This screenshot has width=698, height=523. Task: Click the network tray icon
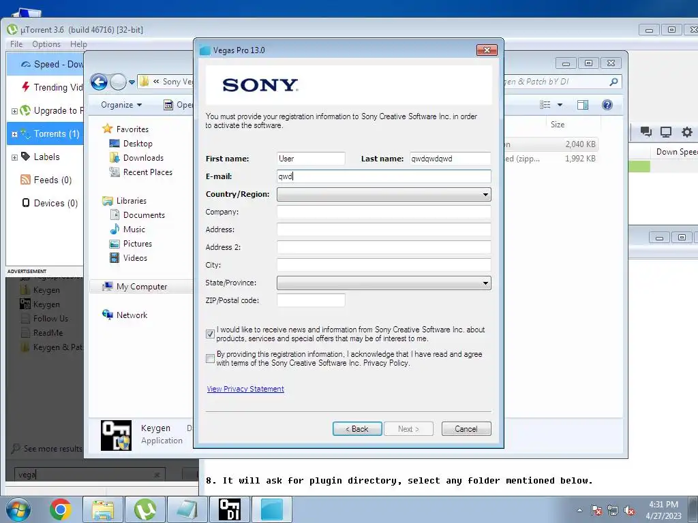click(613, 511)
